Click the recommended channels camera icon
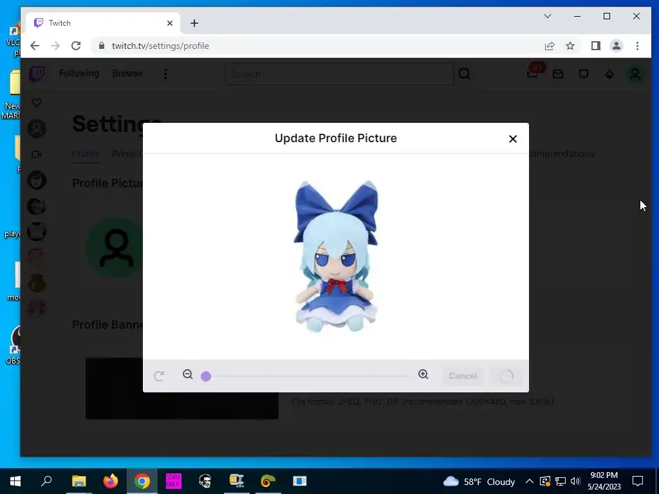The height and width of the screenshot is (494, 659). point(37,154)
